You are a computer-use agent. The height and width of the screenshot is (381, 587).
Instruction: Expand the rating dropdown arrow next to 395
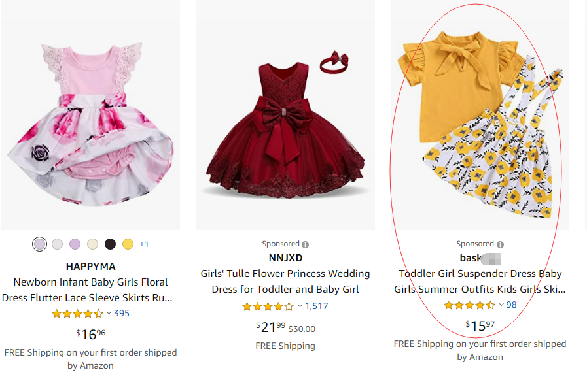pos(109,314)
